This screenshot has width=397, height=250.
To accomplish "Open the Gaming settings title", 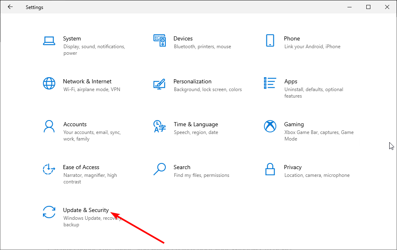I will point(294,124).
